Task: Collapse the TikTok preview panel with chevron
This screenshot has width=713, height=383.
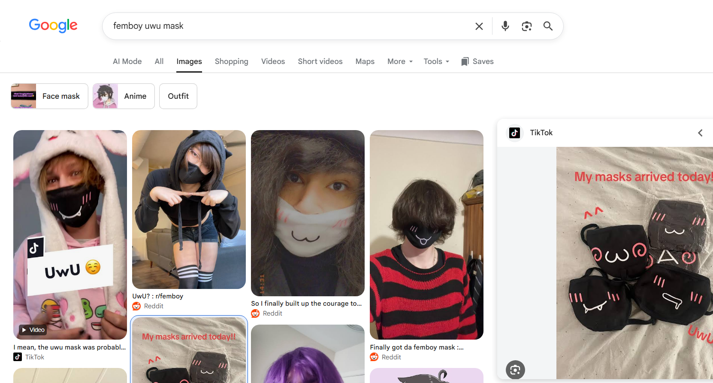Action: pos(700,133)
